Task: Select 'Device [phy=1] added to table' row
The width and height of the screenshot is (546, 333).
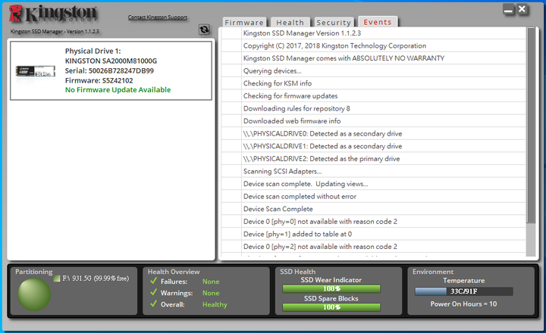Action: 373,234
